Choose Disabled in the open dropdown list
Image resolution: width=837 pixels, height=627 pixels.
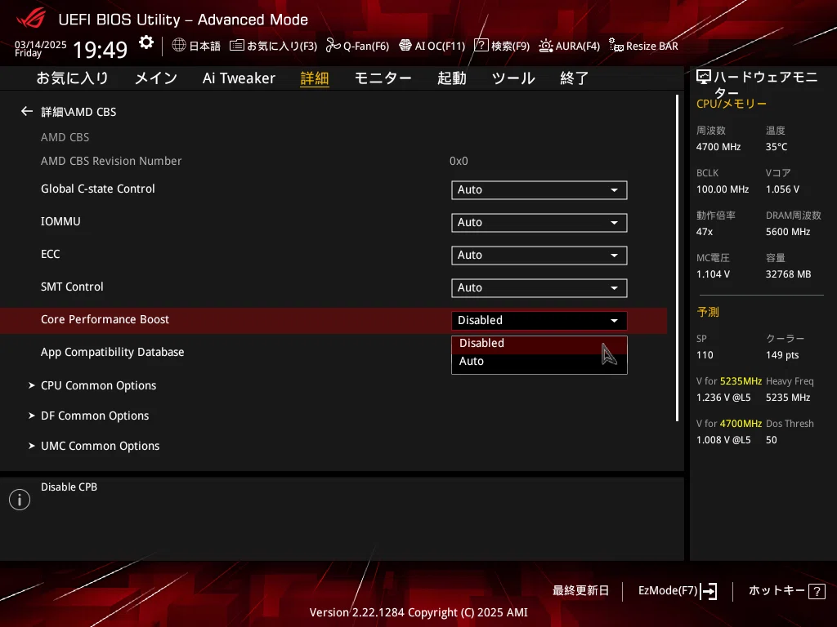539,344
